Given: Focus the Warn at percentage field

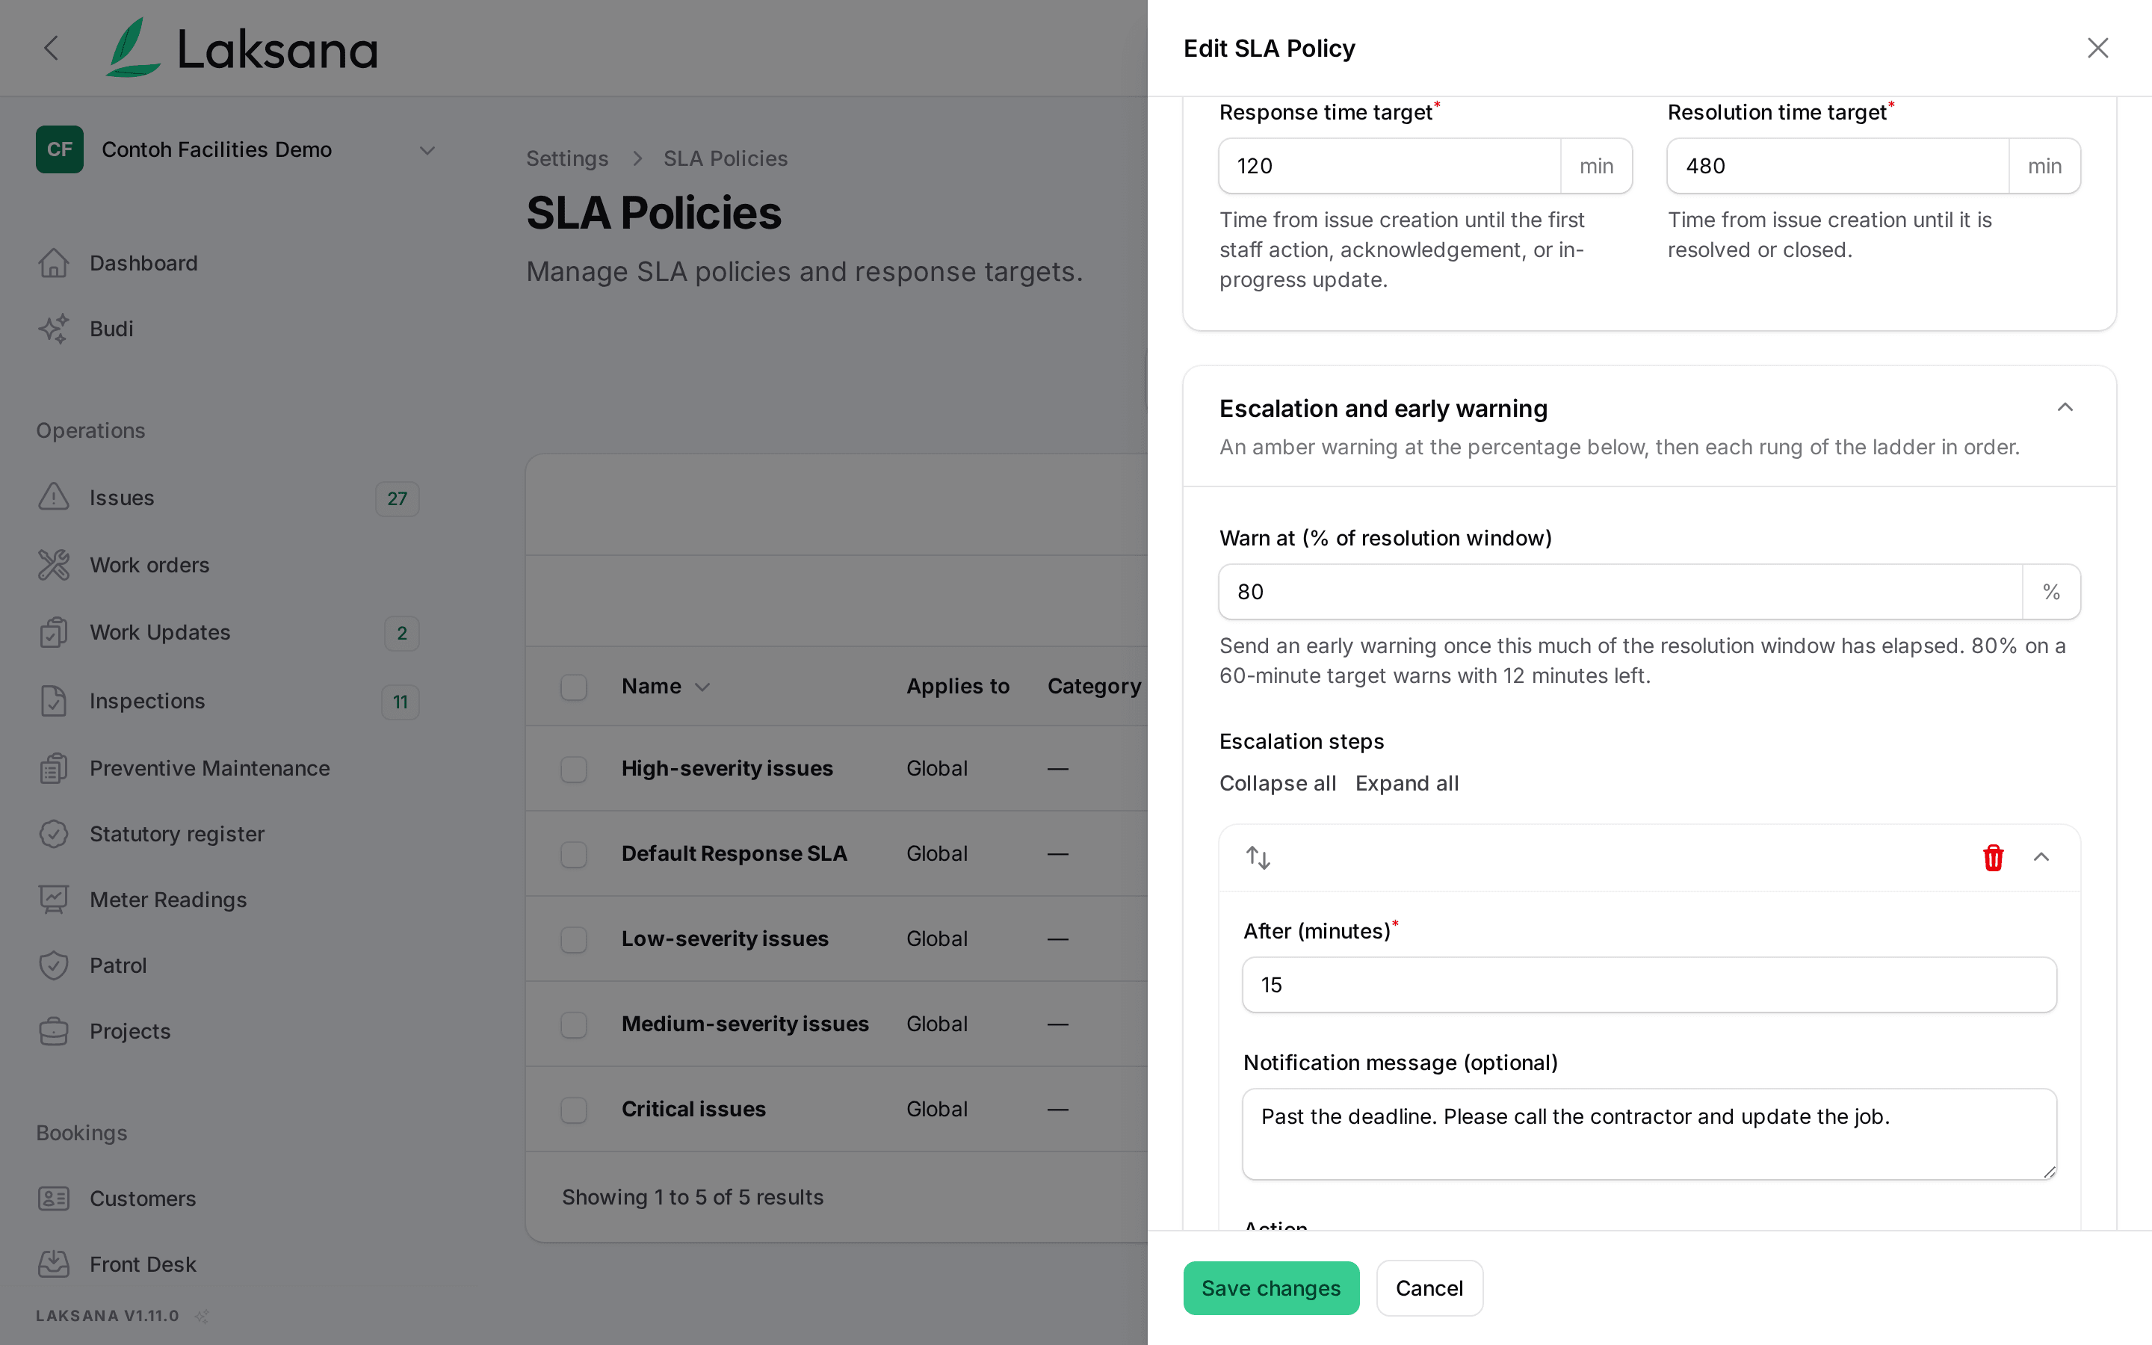Looking at the screenshot, I should coord(1620,592).
